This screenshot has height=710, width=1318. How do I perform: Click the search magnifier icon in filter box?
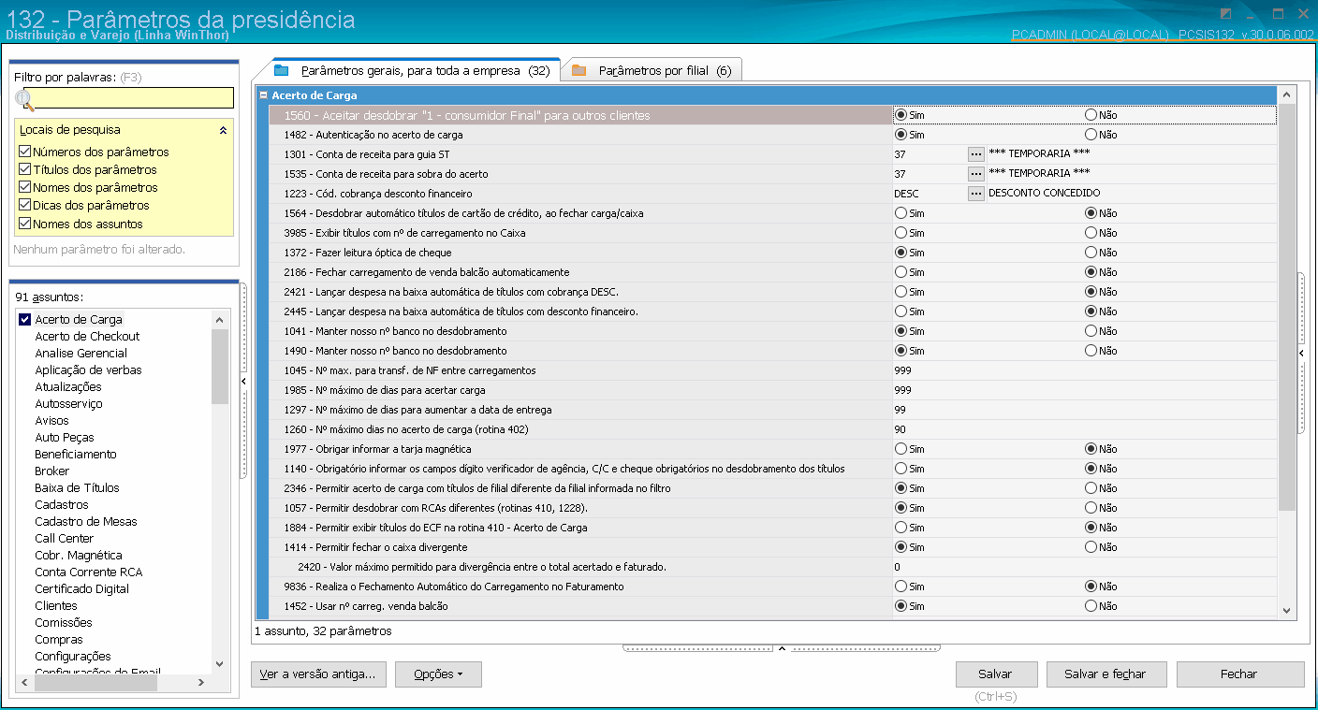pos(25,99)
